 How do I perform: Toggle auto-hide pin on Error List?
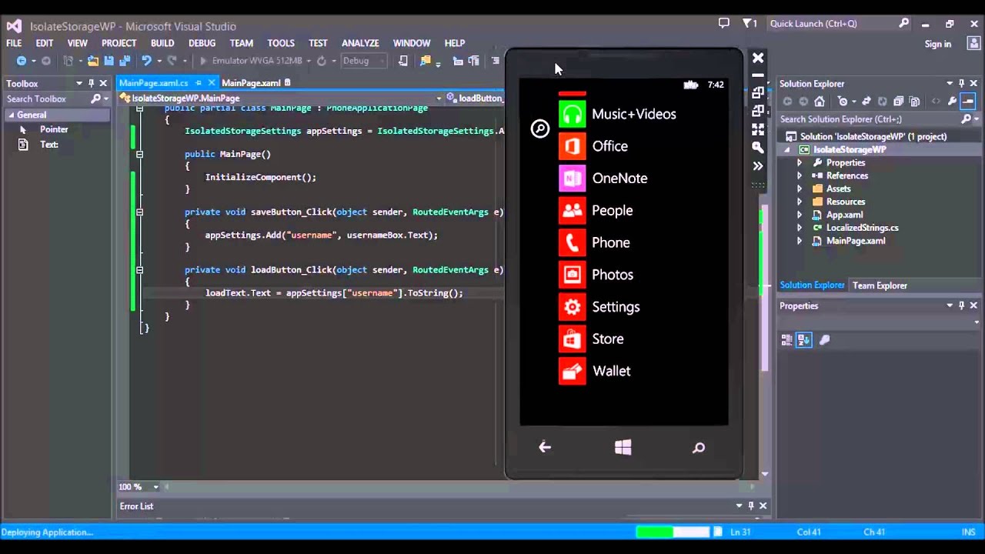(x=751, y=506)
